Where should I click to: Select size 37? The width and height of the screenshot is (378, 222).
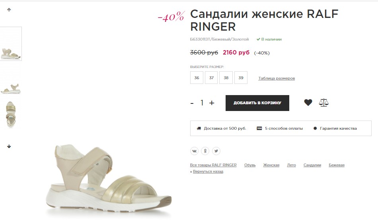click(x=211, y=78)
